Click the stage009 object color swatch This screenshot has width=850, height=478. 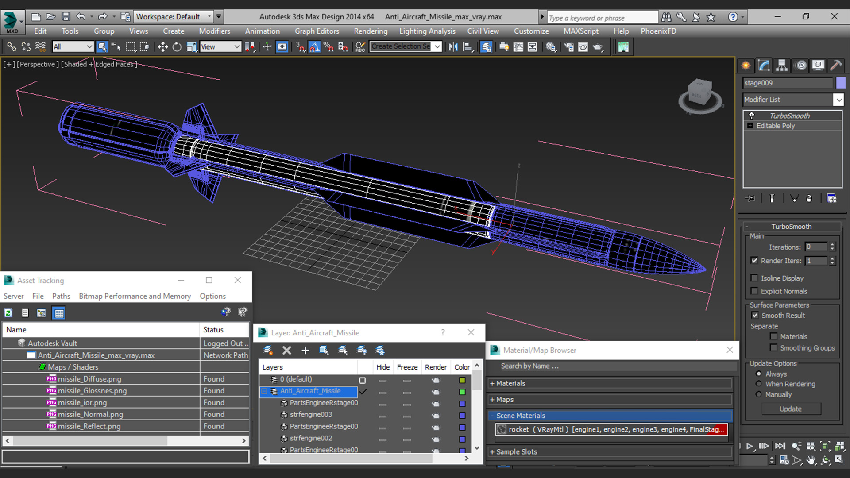click(x=841, y=83)
